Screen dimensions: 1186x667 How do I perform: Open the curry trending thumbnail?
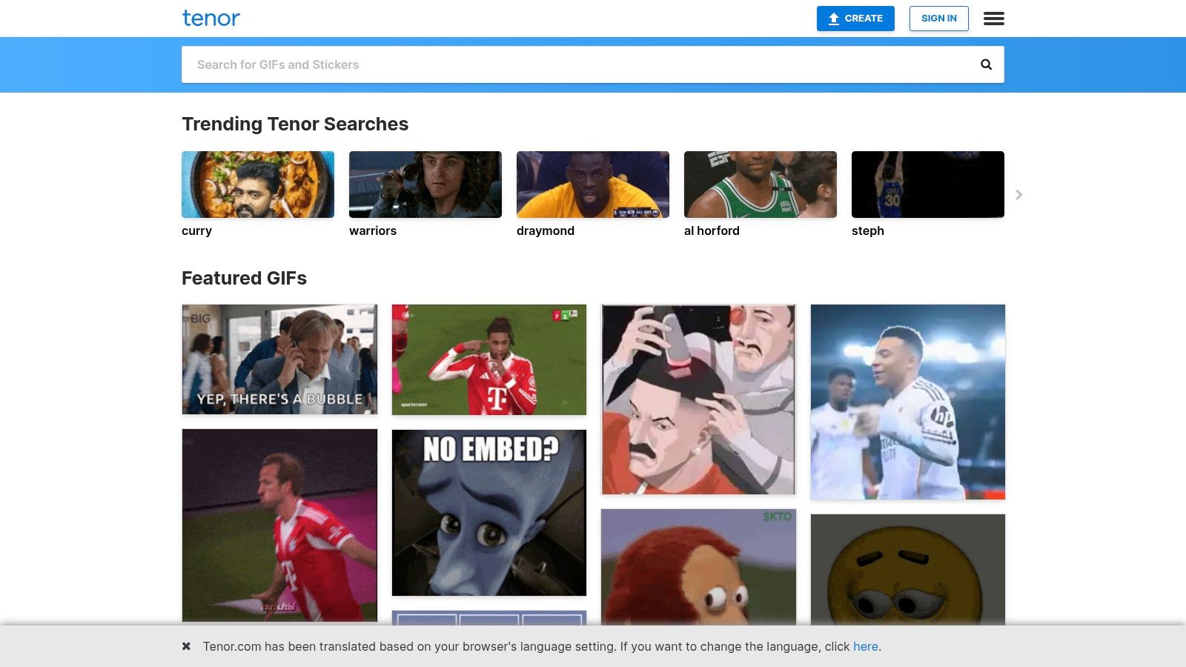(x=258, y=185)
